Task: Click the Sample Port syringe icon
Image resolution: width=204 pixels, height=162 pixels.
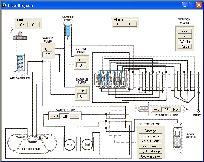Action: pyautogui.click(x=68, y=31)
